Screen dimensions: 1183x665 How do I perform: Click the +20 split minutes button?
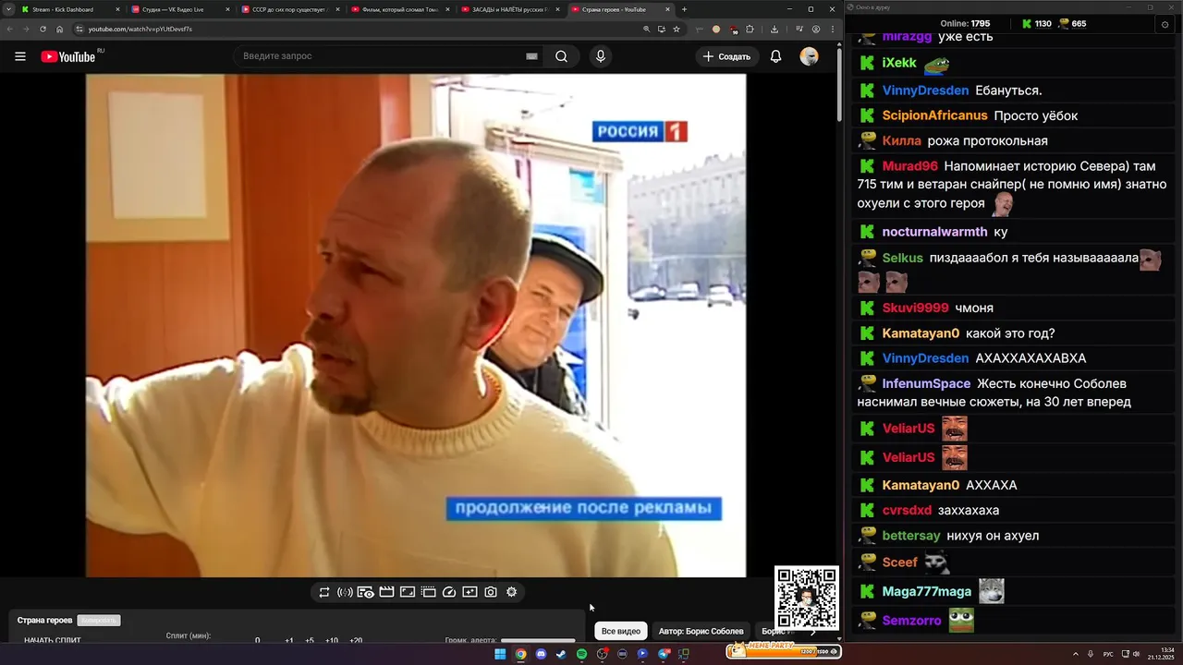355,641
